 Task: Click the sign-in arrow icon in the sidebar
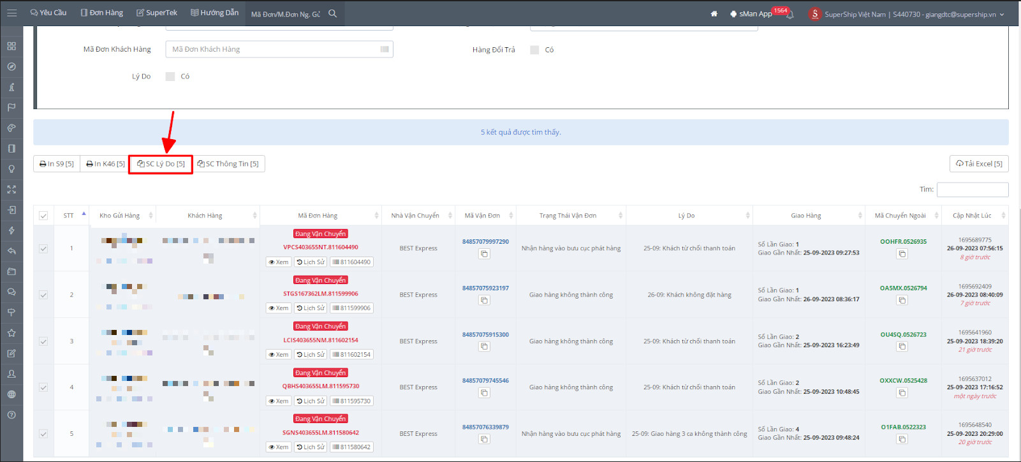coord(11,210)
